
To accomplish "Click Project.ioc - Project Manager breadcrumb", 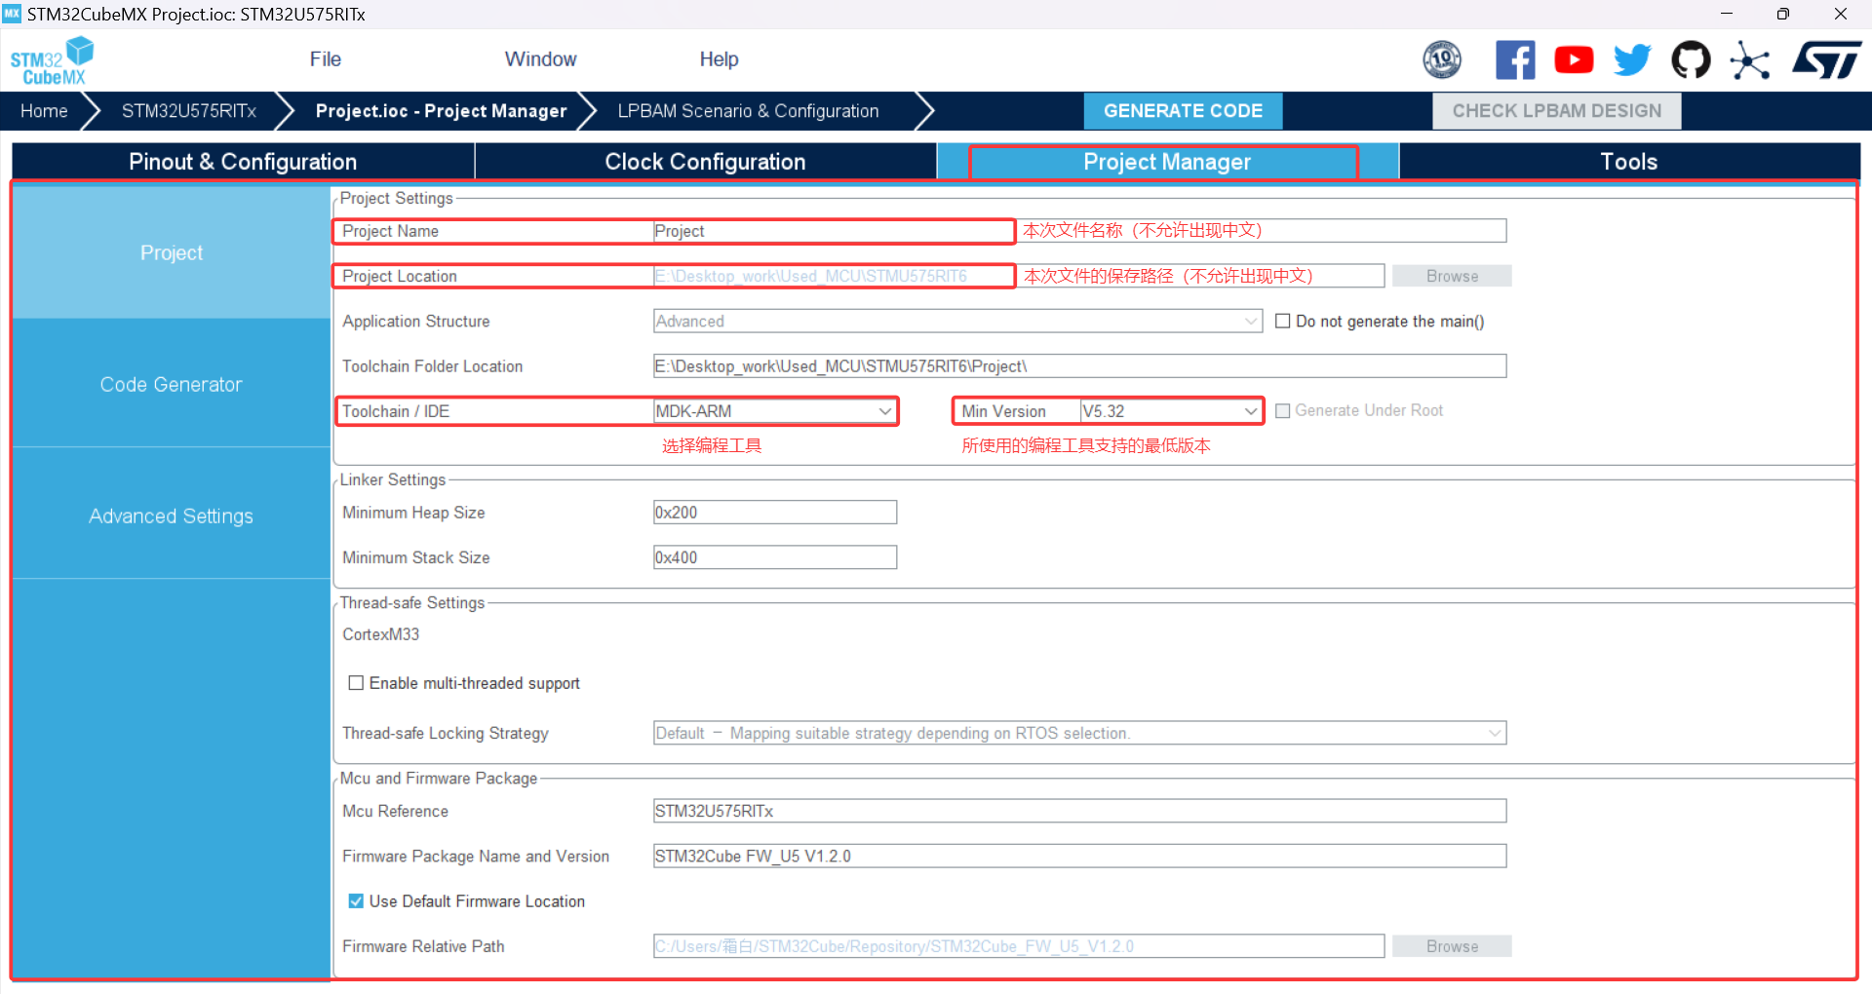I will (x=441, y=111).
